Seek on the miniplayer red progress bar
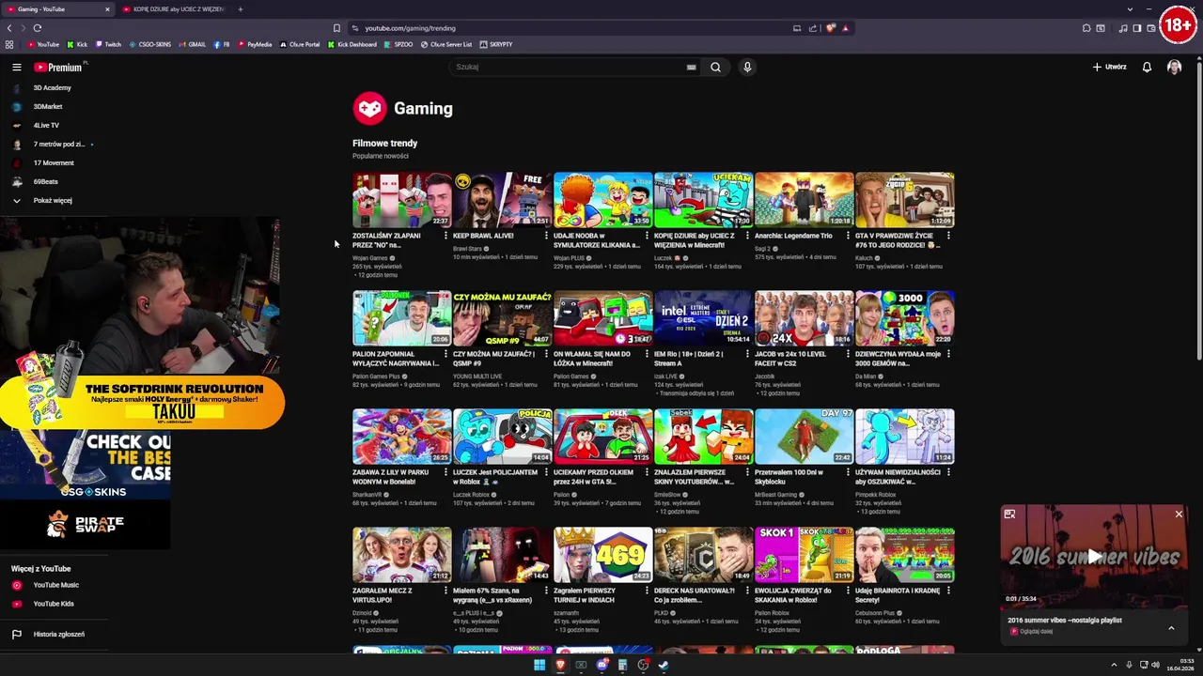 click(1094, 607)
